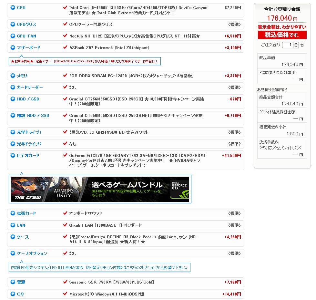This screenshot has width=316, height=300.
Task: Open the メモリ category label
Action: (x=22, y=76)
